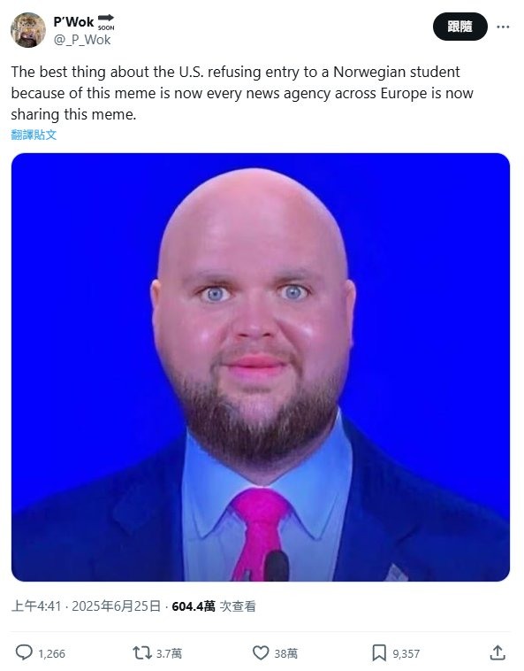Click the repost arrows icon
524x671 pixels.
(141, 653)
